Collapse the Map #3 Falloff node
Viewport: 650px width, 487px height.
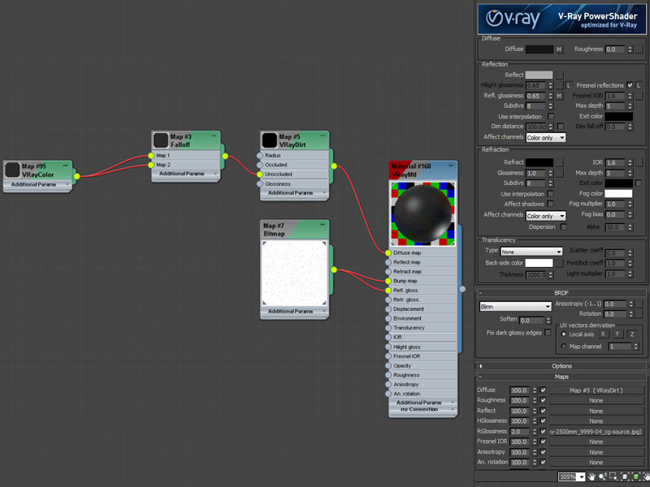(214, 136)
